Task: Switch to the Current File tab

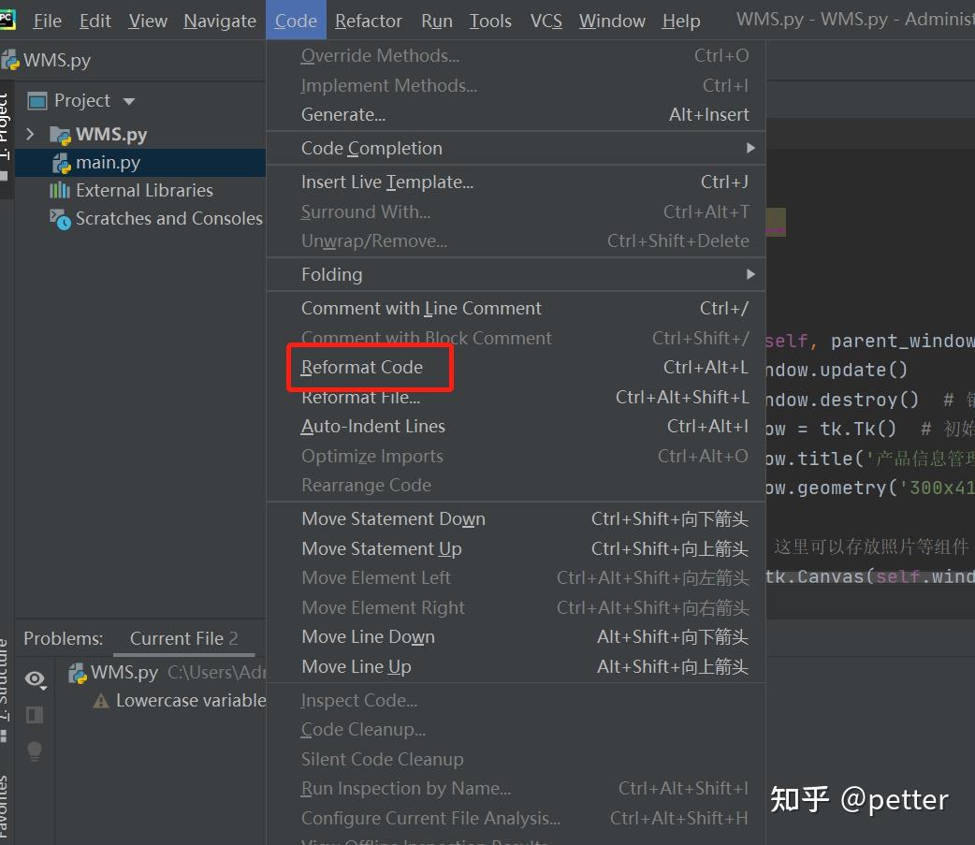Action: [x=175, y=638]
